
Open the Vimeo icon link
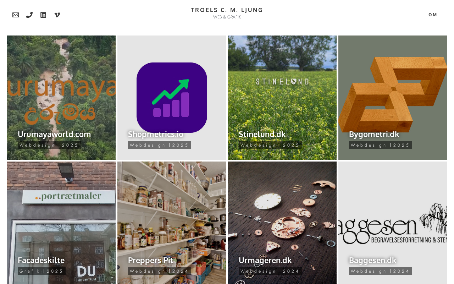[57, 15]
